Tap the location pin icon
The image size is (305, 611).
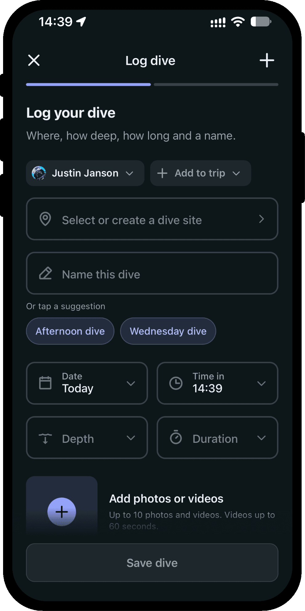[x=45, y=219]
